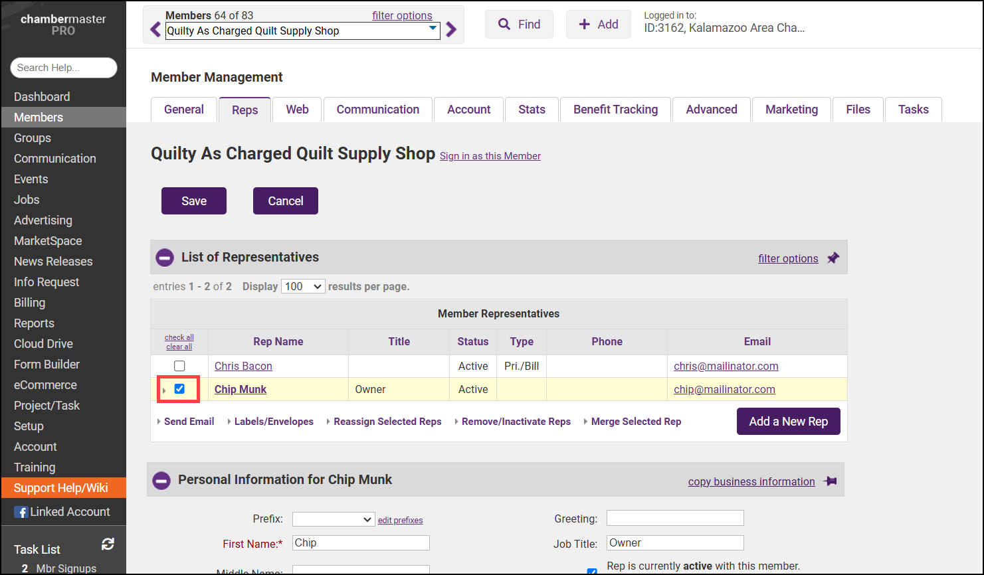Open results per page dropdown
The height and width of the screenshot is (575, 984).
point(303,287)
